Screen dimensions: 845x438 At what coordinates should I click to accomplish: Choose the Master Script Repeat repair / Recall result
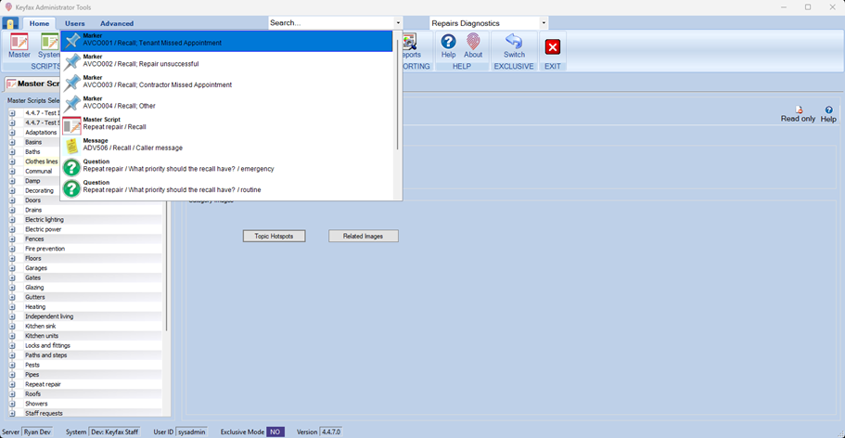pos(114,126)
